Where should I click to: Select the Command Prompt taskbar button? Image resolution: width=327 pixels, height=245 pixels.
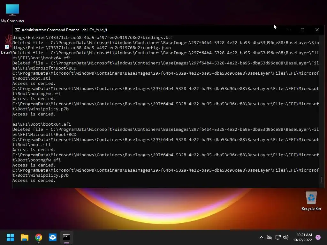pos(66,237)
